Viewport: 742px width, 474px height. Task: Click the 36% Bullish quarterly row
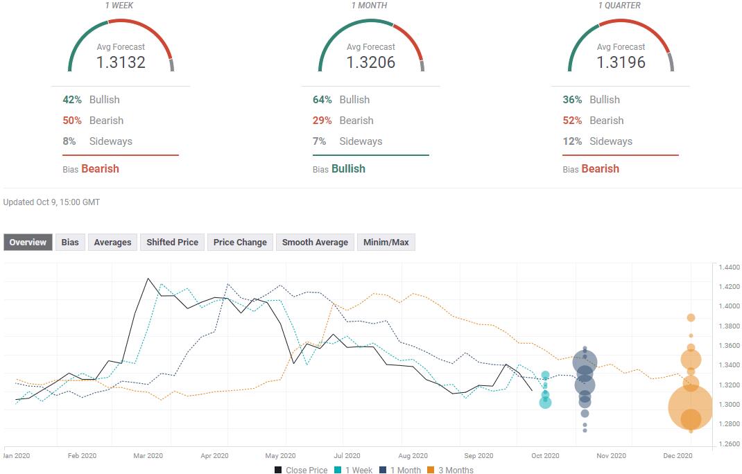(592, 100)
